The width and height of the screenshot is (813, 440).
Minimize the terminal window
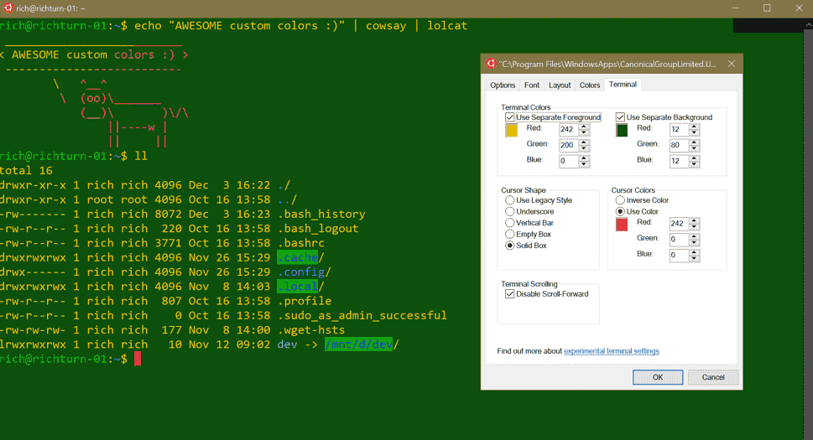click(x=736, y=8)
